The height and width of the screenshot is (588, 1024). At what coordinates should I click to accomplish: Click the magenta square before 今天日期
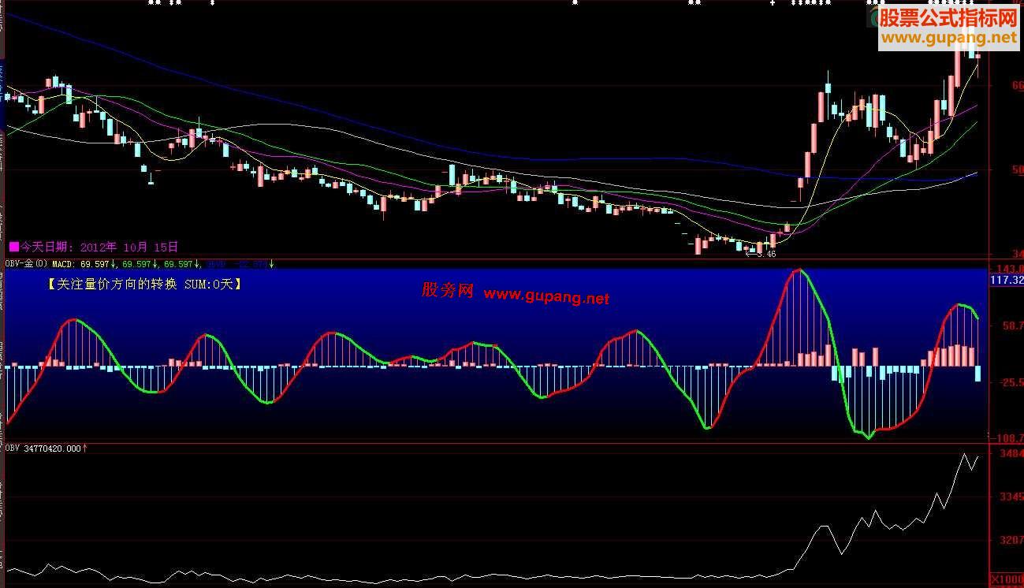point(13,247)
